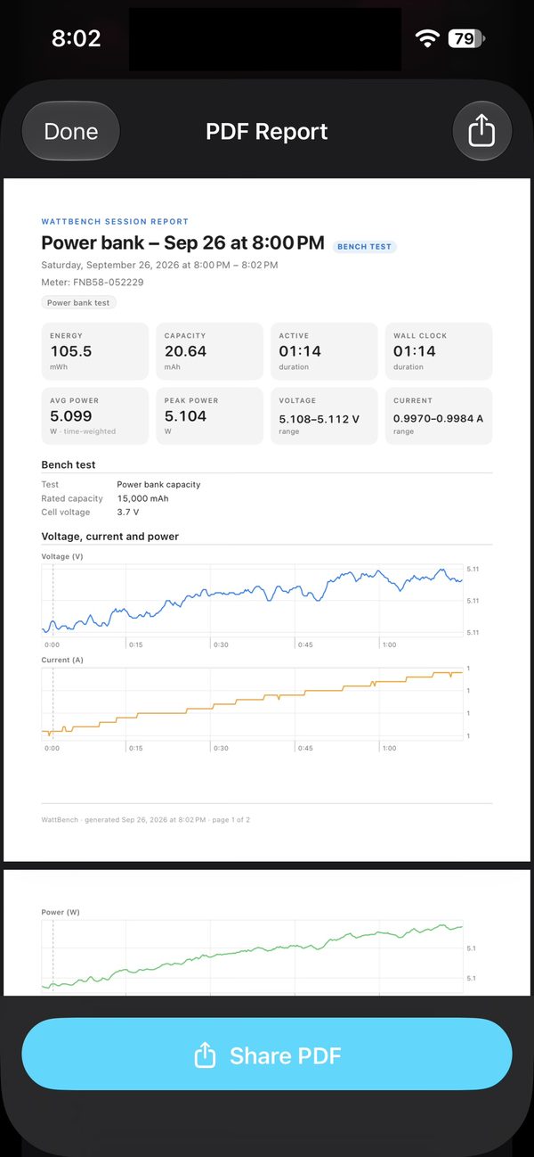Tap the Avg Power 5.099 card
This screenshot has width=534, height=1157.
pyautogui.click(x=95, y=415)
